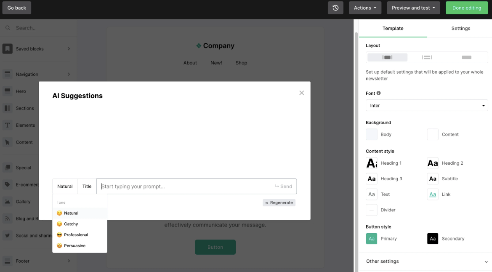Image resolution: width=492 pixels, height=272 pixels.
Task: Click the Content cursor icon
Action: (8, 142)
